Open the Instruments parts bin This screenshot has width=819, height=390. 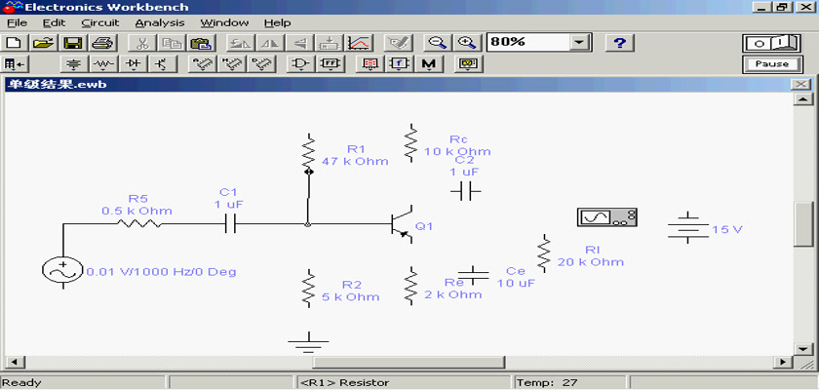470,64
